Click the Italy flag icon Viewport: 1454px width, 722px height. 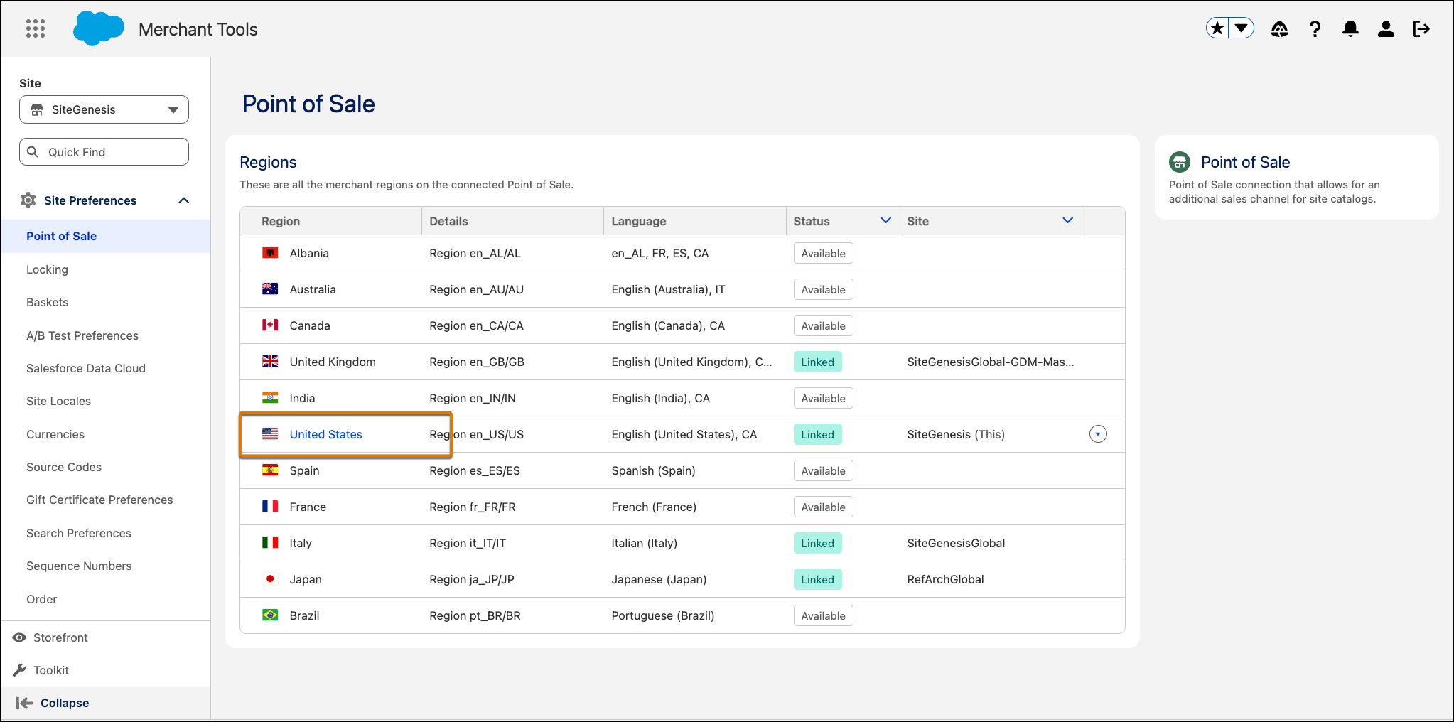tap(270, 543)
